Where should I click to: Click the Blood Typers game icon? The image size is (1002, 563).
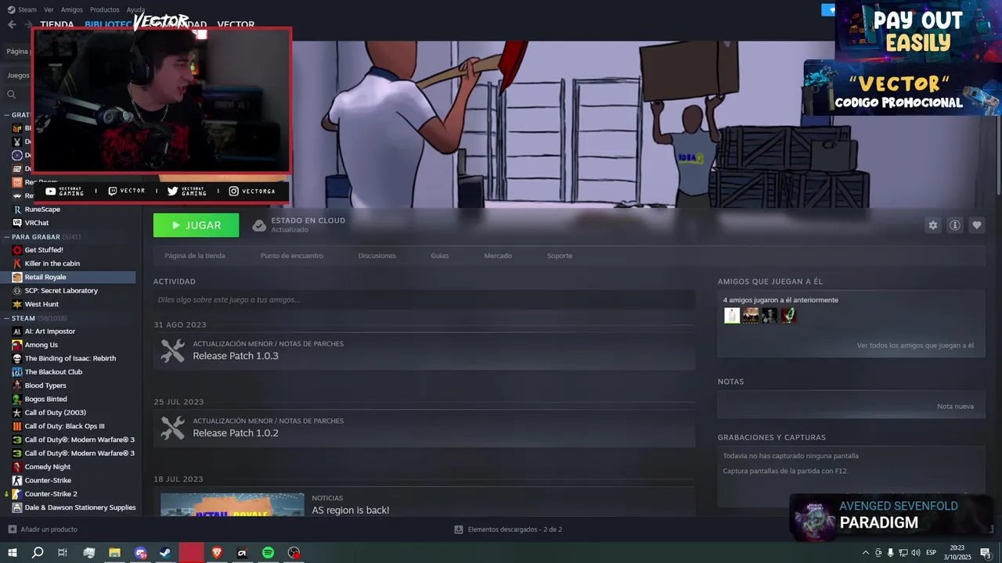[x=17, y=385]
